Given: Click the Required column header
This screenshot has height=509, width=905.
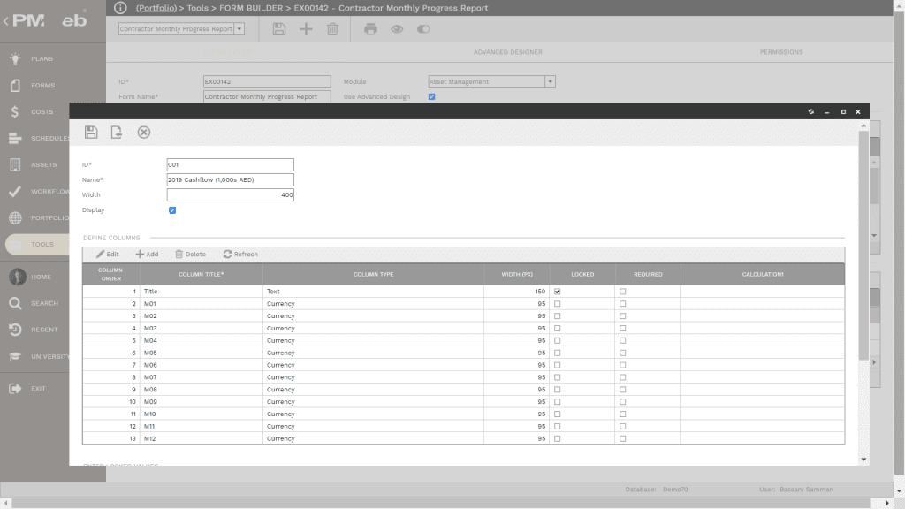Looking at the screenshot, I should [x=648, y=274].
